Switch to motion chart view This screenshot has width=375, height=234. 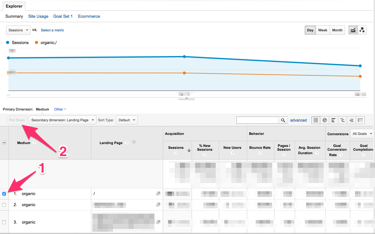362,30
